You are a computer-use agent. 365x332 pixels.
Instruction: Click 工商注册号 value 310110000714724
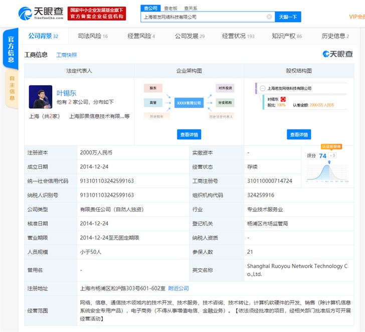[270, 181]
